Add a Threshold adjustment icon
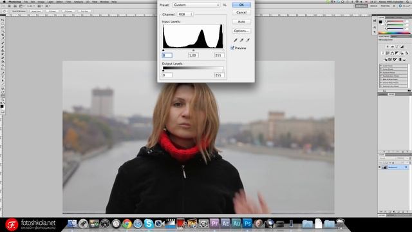The image size is (412, 232). pyautogui.click(x=395, y=59)
